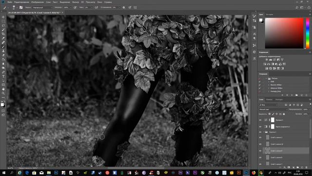Hide the Группа 1 layer group

pos(260,132)
